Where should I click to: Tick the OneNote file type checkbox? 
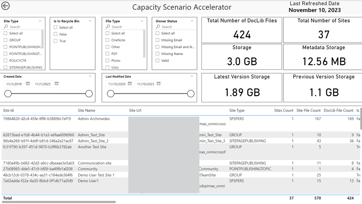click(x=107, y=40)
